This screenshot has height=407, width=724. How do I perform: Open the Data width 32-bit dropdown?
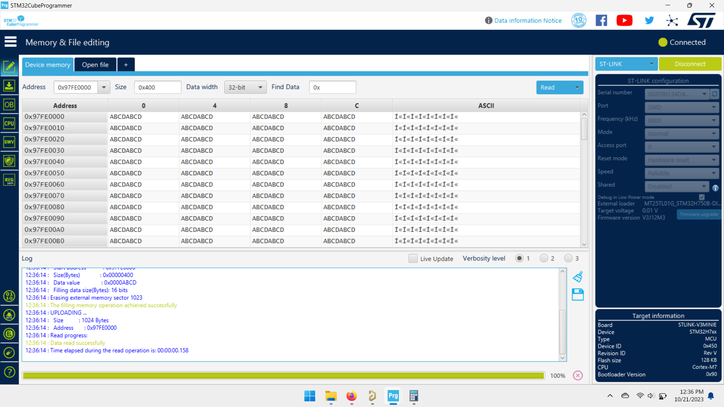pos(245,87)
